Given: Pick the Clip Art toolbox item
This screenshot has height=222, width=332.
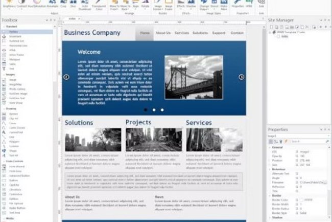Looking at the screenshot, I should click(x=14, y=119).
